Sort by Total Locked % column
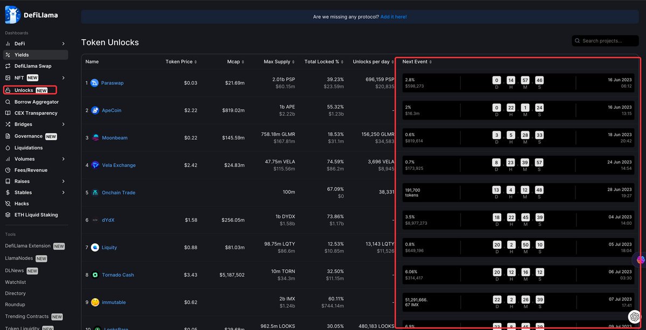Screen dimensions: 646x330 [324, 62]
